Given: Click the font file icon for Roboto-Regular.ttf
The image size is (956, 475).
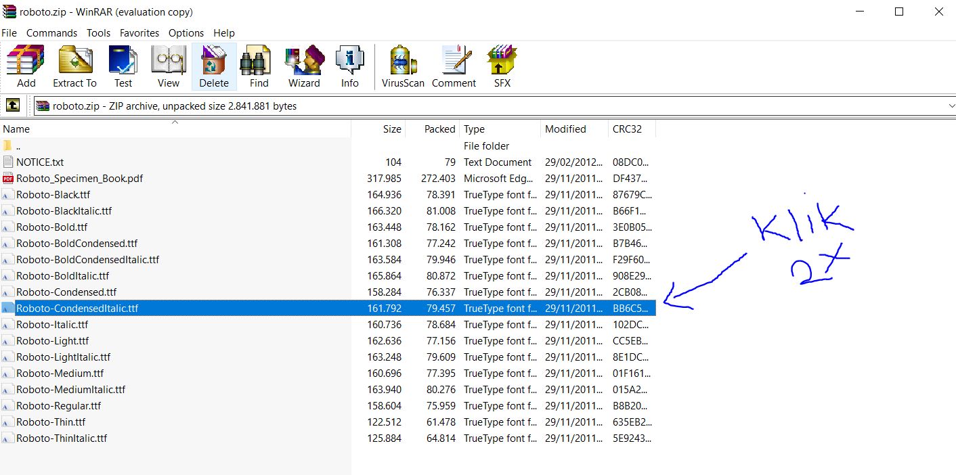Looking at the screenshot, I should pos(8,406).
